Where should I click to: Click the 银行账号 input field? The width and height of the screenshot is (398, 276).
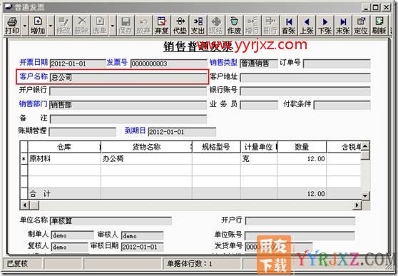pos(305,91)
